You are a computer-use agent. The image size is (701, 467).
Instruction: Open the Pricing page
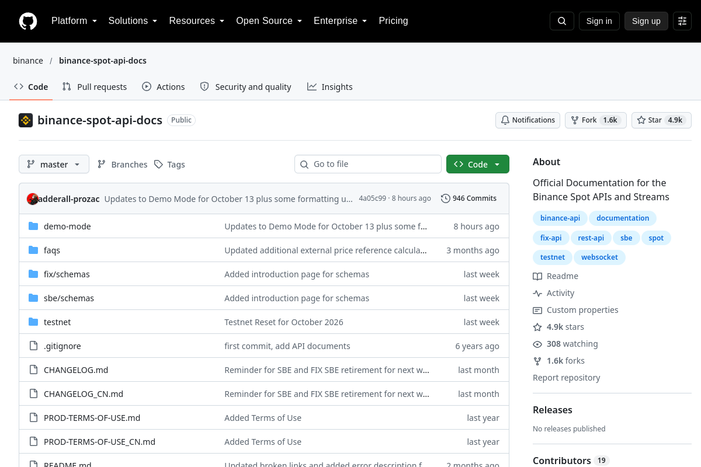tap(394, 21)
